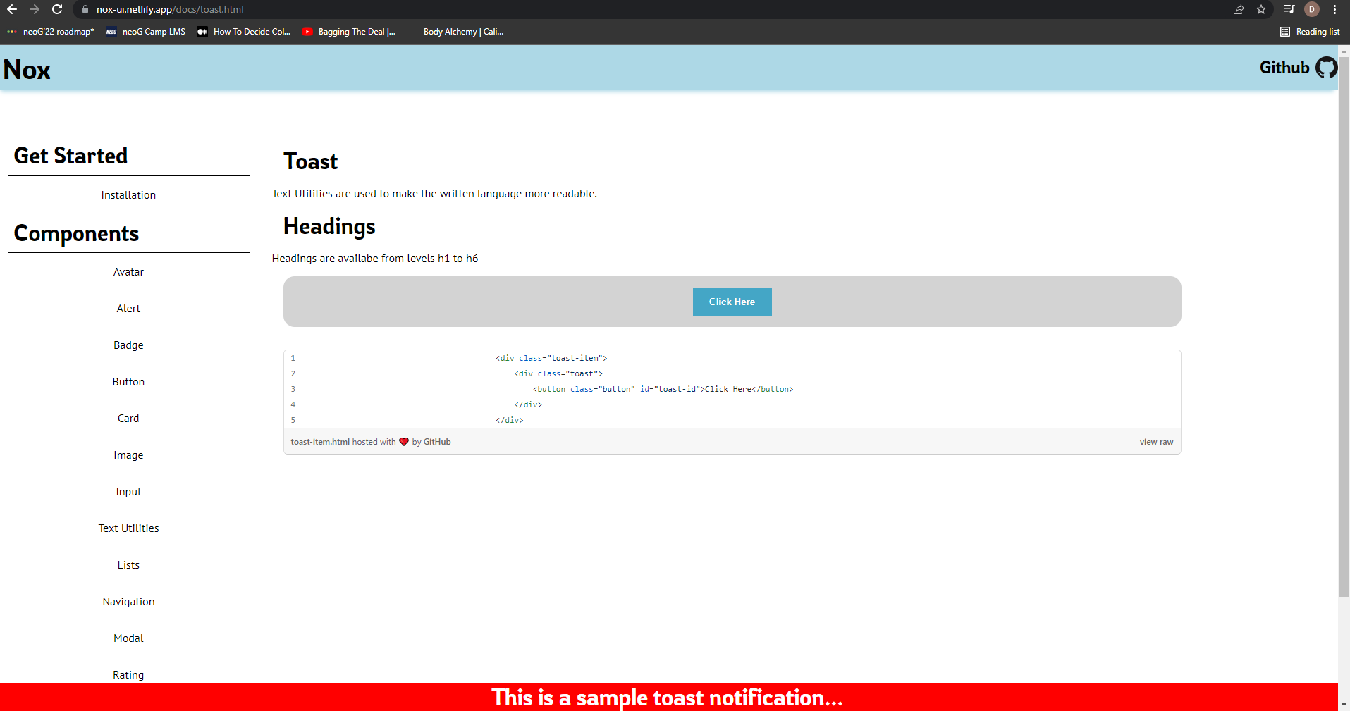Open the Chrome profile avatar
This screenshot has height=711, width=1350.
point(1312,9)
